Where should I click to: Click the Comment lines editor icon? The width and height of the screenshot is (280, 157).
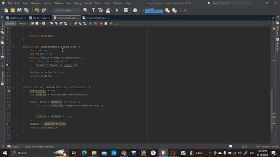[112, 24]
